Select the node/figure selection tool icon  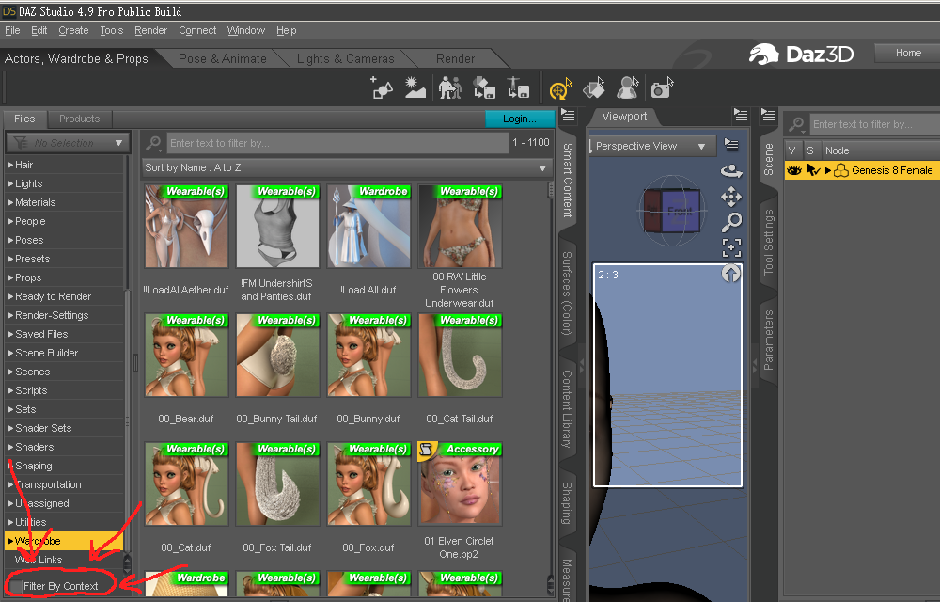click(628, 88)
